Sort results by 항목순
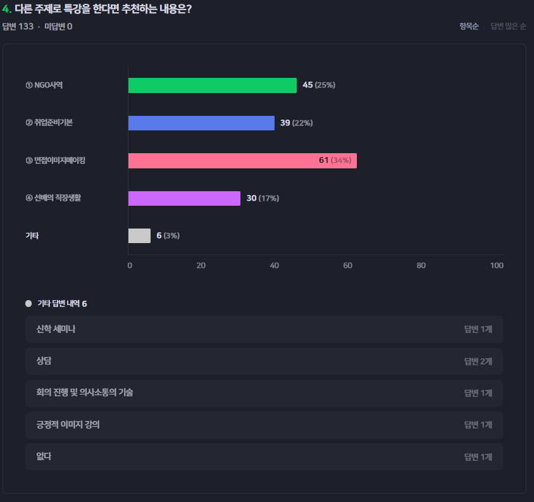The width and height of the screenshot is (534, 502). click(x=469, y=26)
